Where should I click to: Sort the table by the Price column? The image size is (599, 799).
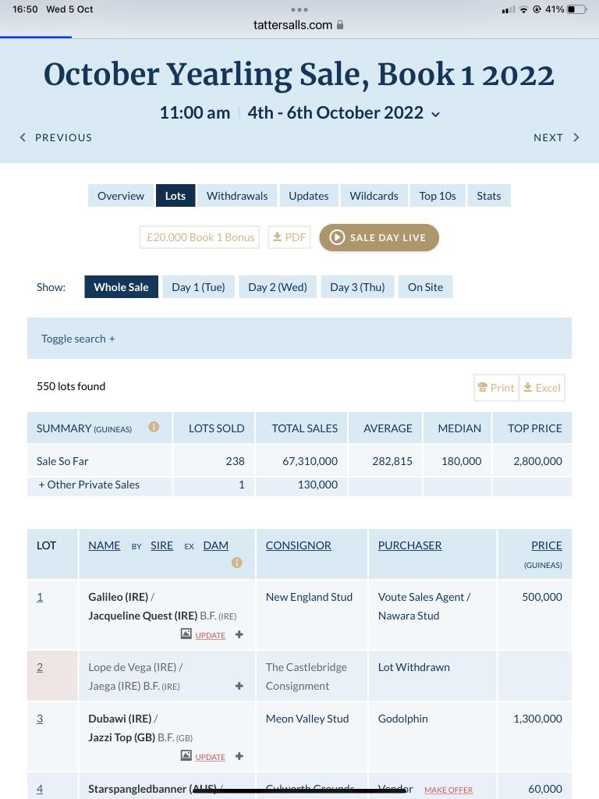point(546,545)
